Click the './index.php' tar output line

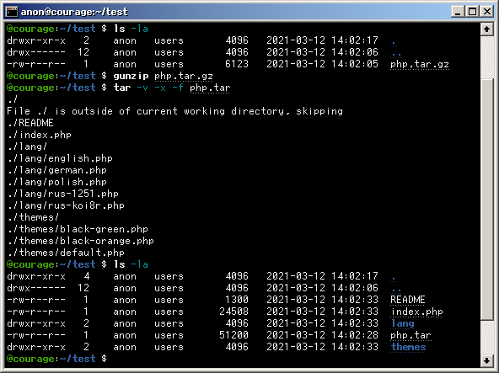pyautogui.click(x=40, y=135)
